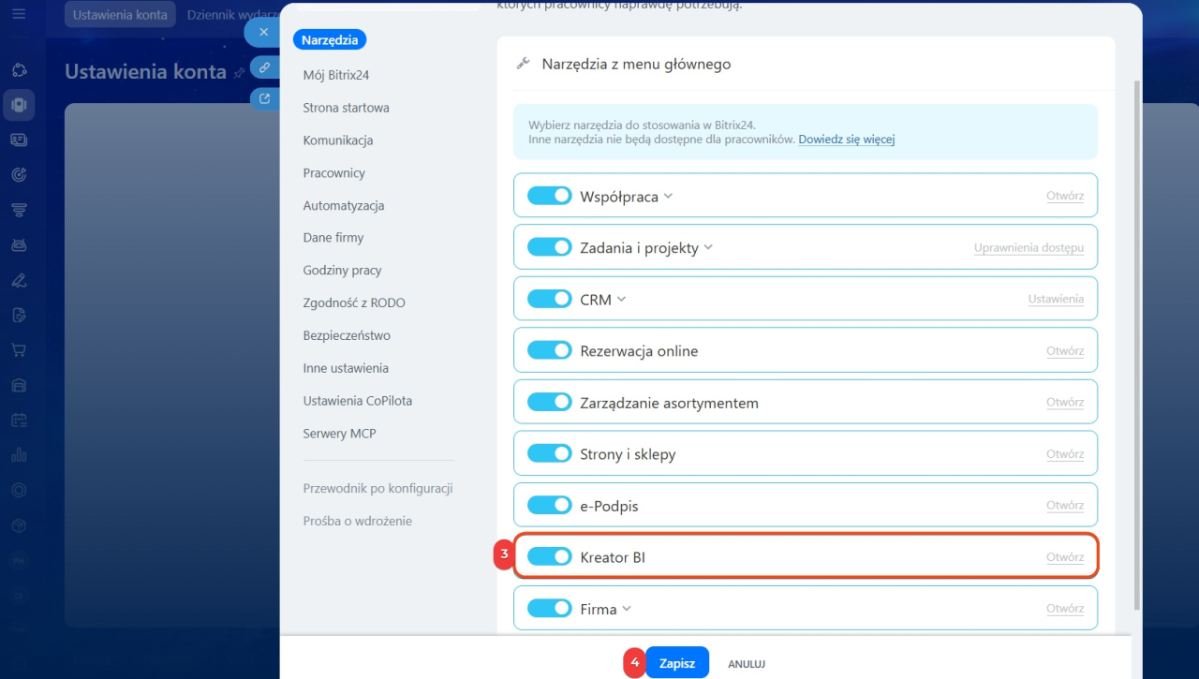The height and width of the screenshot is (679, 1199).
Task: Click Otwórz in Współpraca row
Action: [x=1065, y=197]
